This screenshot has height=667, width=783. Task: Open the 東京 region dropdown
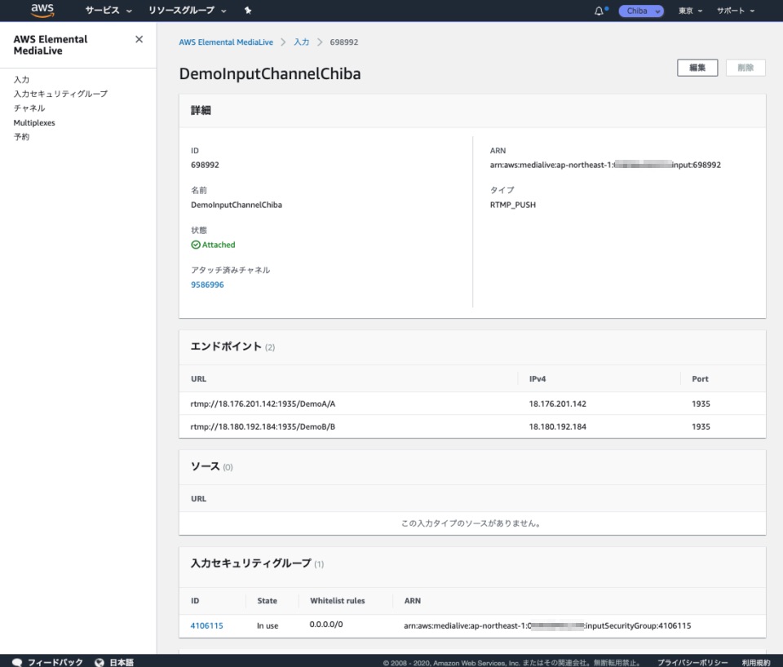coord(690,11)
